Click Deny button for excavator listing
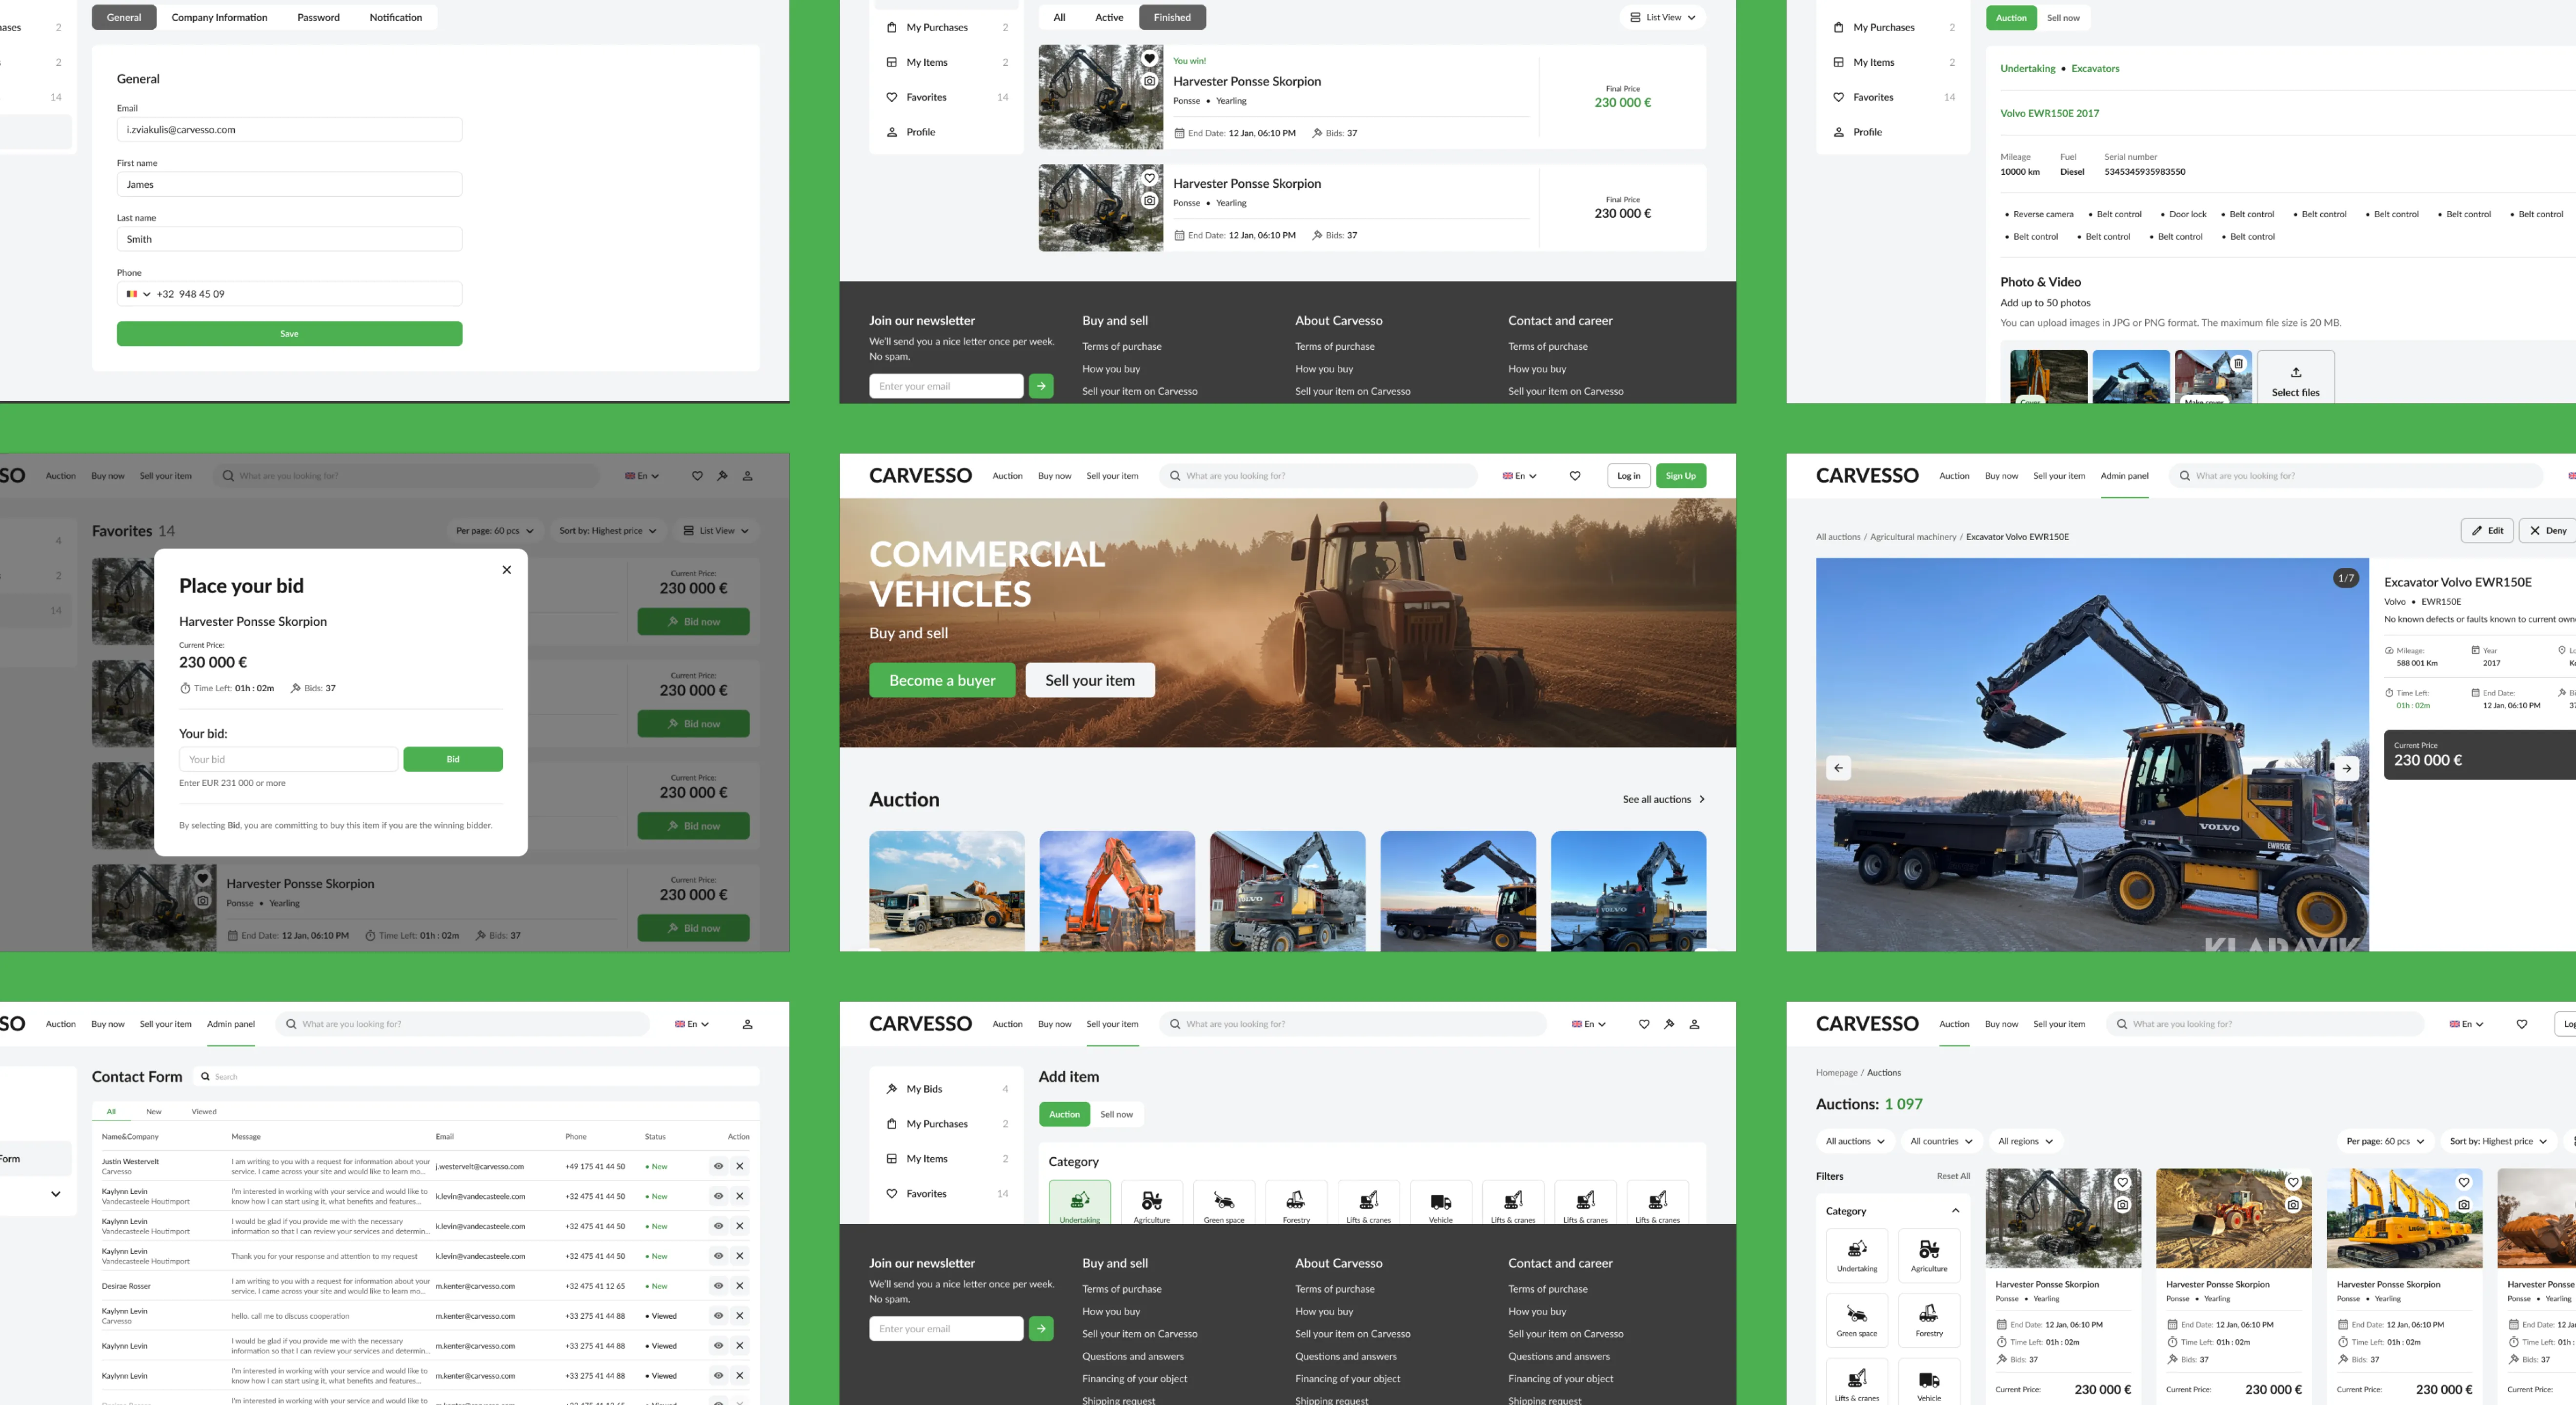Screen dimensions: 2576x1405 [2547, 531]
